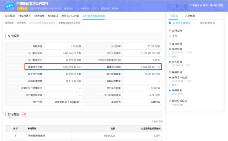
Task: Click the 募集资金净额 value 5,600,000.00 万元
Action: (x=150, y=67)
